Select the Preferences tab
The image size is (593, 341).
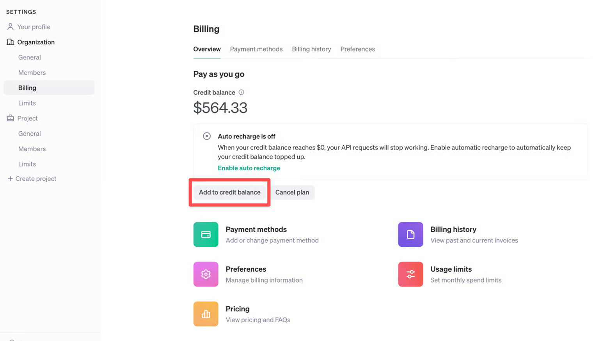pyautogui.click(x=357, y=49)
